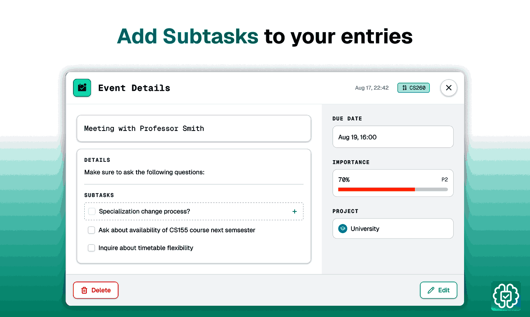
Task: Click the details text about questions
Action: 144,172
